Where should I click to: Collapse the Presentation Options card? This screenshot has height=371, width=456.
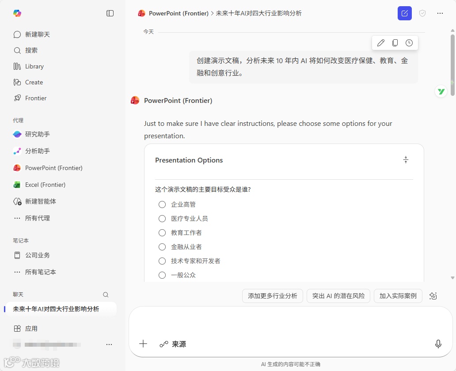point(406,160)
